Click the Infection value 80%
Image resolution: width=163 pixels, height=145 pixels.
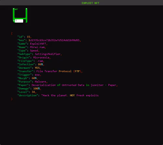click(40, 64)
